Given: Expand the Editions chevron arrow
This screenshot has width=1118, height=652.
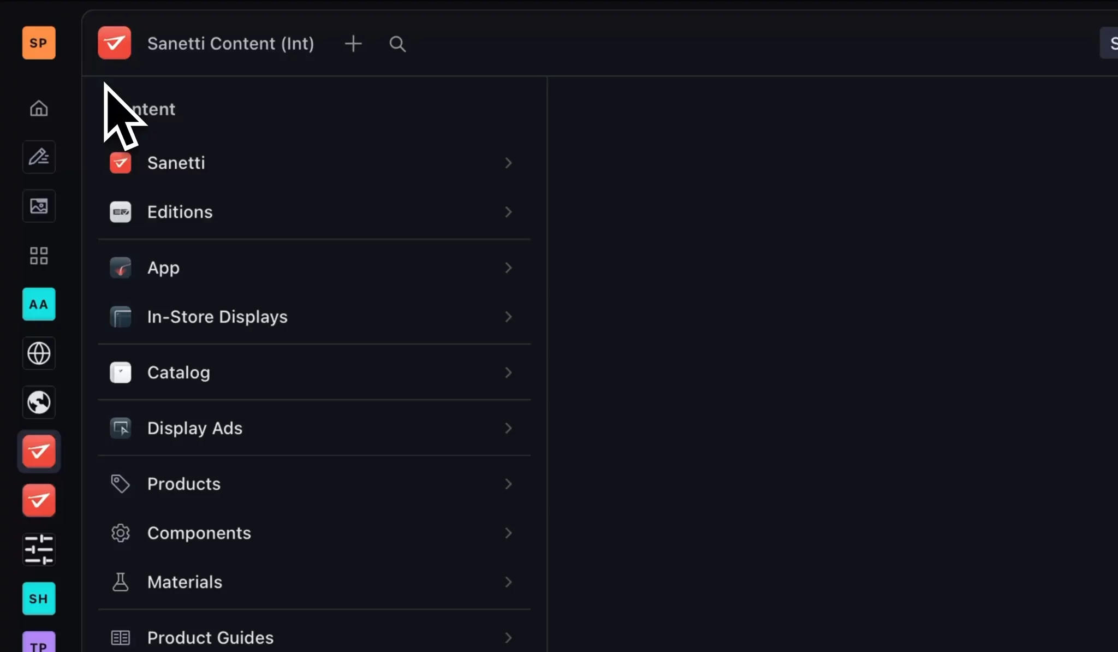Looking at the screenshot, I should coord(508,212).
